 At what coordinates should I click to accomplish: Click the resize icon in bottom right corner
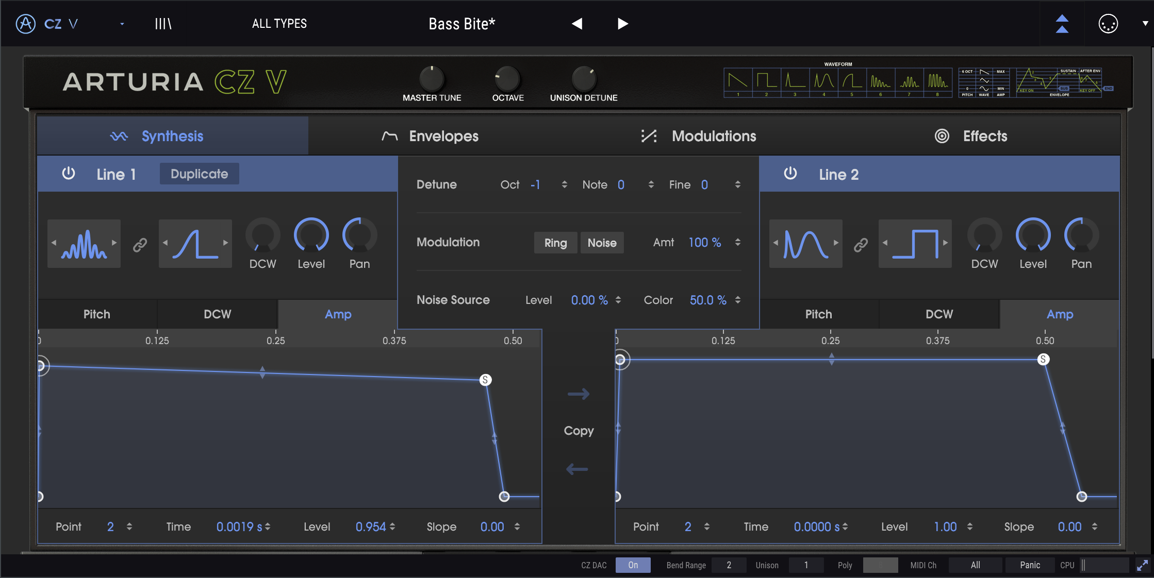(x=1142, y=565)
